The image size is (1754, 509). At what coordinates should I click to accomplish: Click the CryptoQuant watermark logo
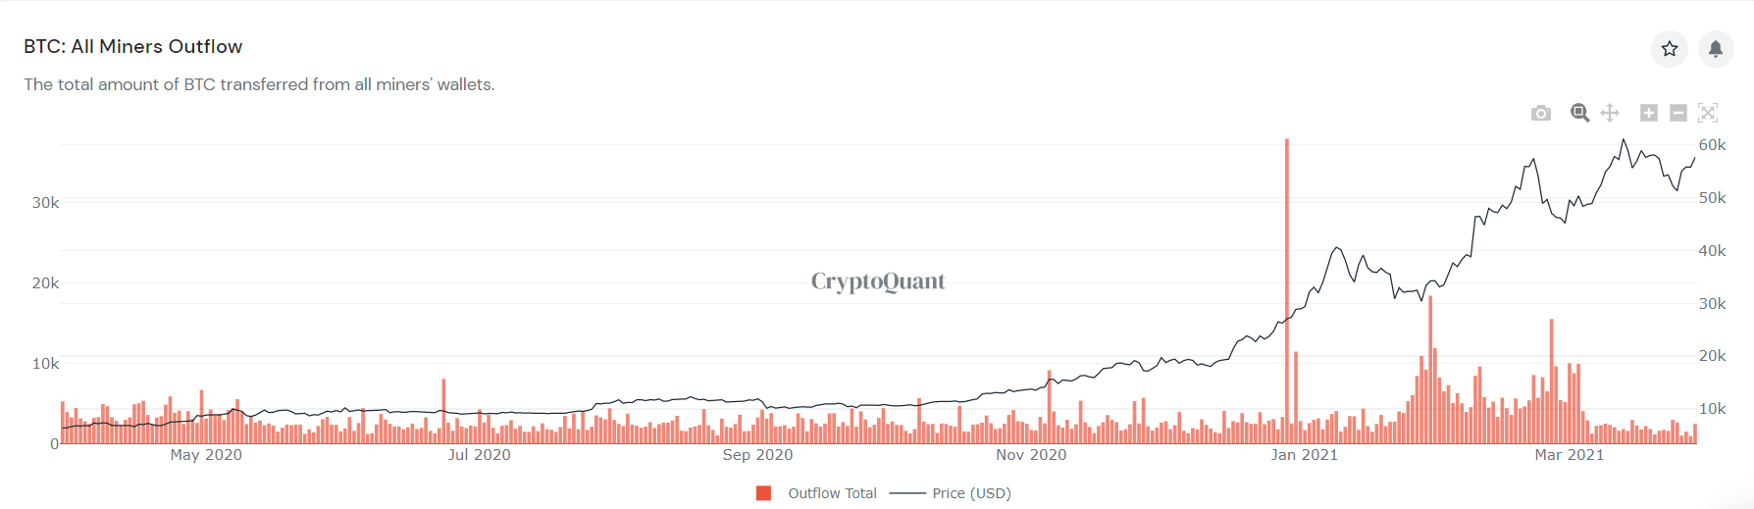878,281
